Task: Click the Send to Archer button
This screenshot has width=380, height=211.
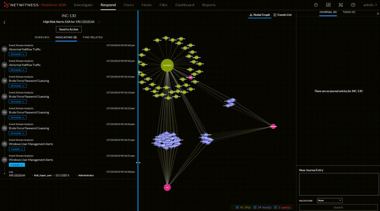Action: coord(69,30)
